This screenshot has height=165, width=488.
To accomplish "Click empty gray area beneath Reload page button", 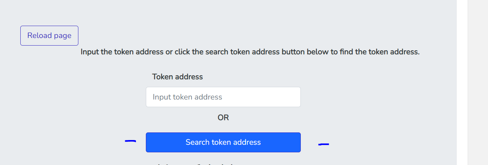I will tap(49, 101).
